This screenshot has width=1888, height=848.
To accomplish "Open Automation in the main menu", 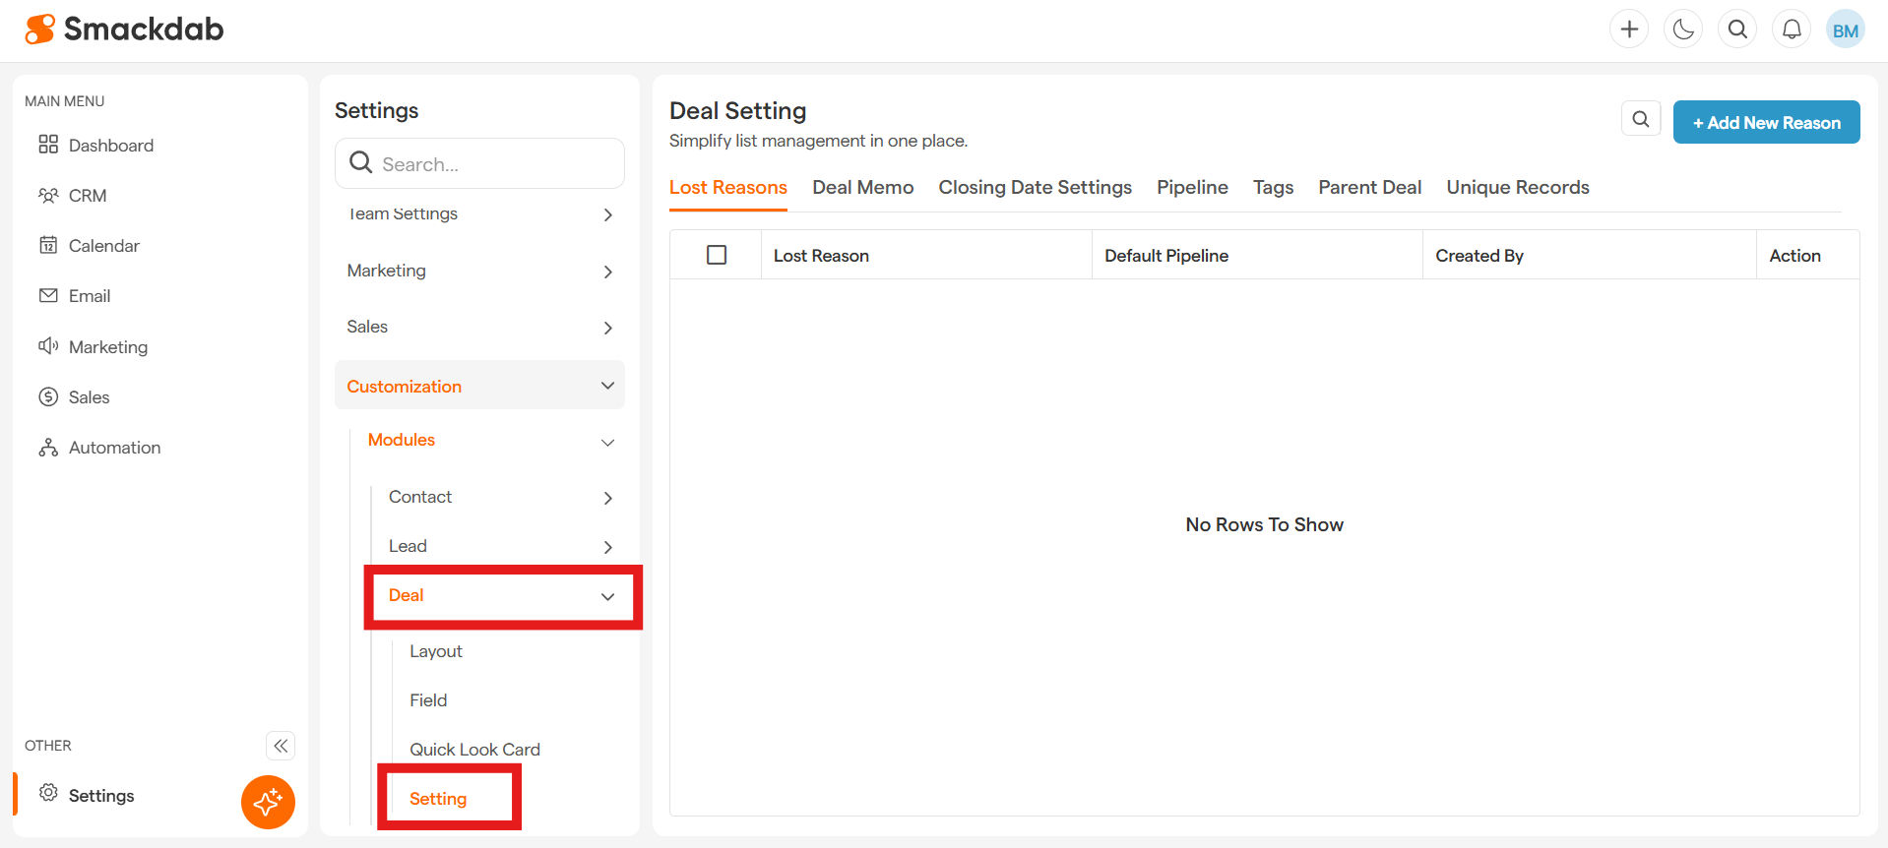I will 114,448.
